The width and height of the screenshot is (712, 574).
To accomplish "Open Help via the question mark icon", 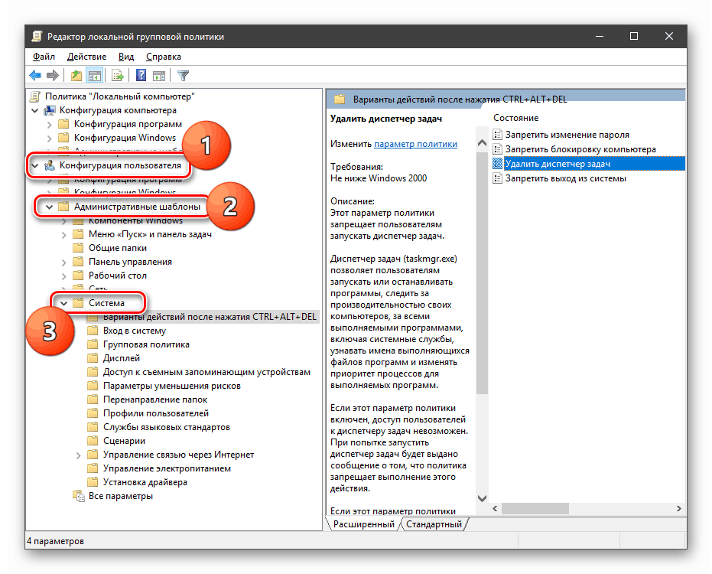I will pyautogui.click(x=141, y=76).
